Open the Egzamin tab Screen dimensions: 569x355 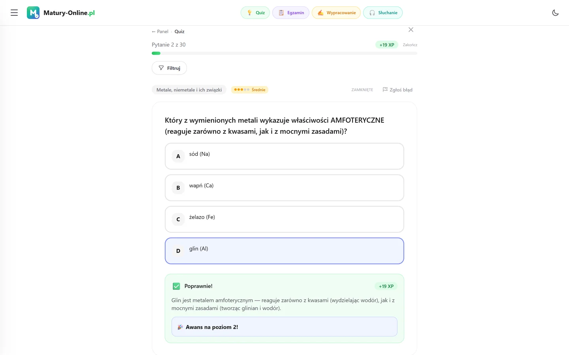[291, 13]
